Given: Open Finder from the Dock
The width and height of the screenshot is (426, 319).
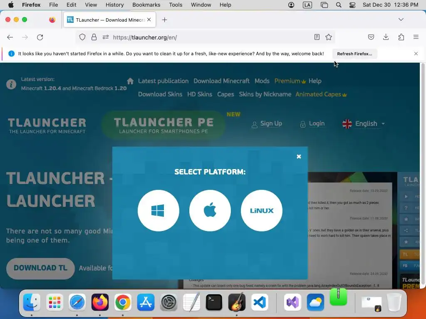Looking at the screenshot, I should 32,302.
